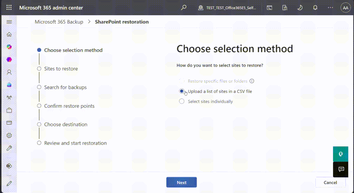Toggle dark mode moon icon

tap(300, 7)
